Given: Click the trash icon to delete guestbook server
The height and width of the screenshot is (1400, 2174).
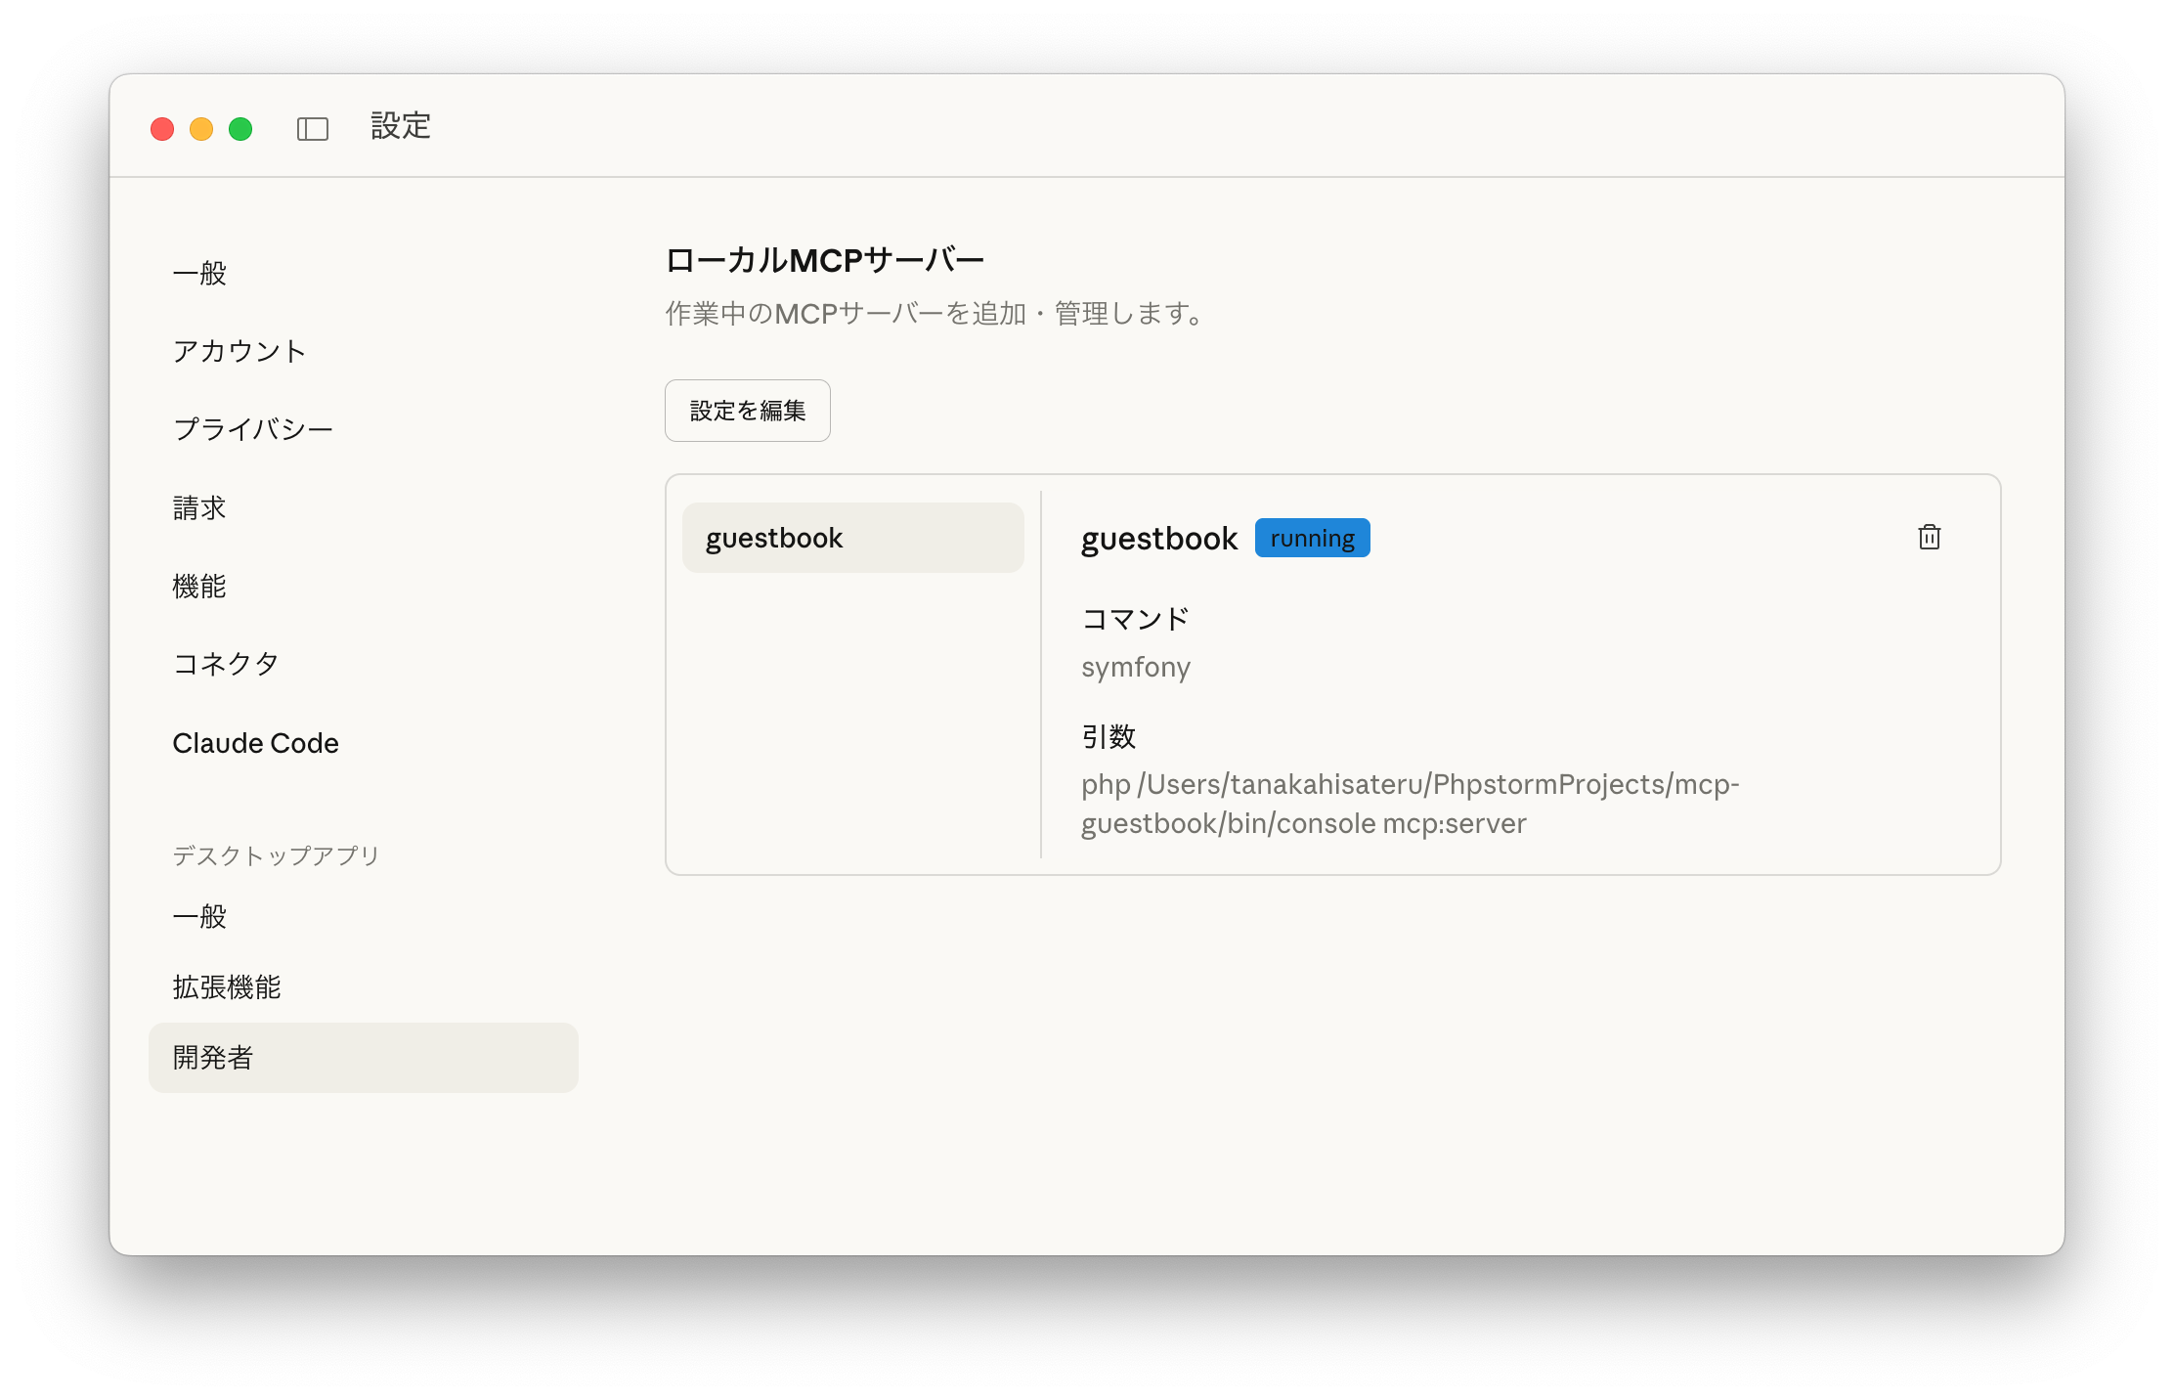Looking at the screenshot, I should point(1929,538).
